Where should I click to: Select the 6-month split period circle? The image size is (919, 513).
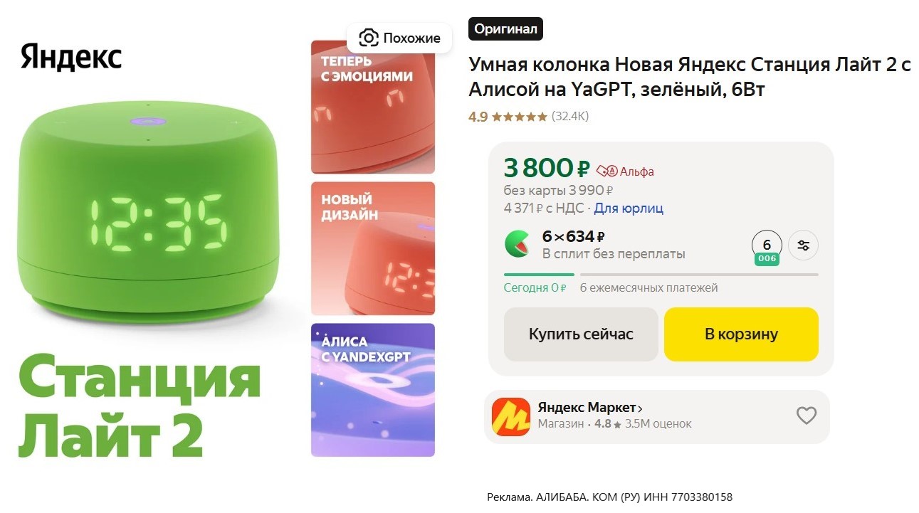(x=767, y=245)
